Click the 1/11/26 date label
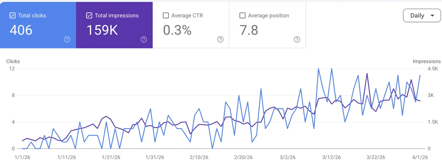Screen dimensions: 442x166 (x=67, y=158)
